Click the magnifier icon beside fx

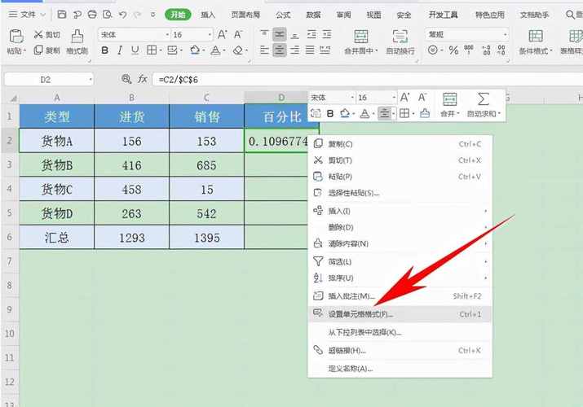click(x=126, y=79)
